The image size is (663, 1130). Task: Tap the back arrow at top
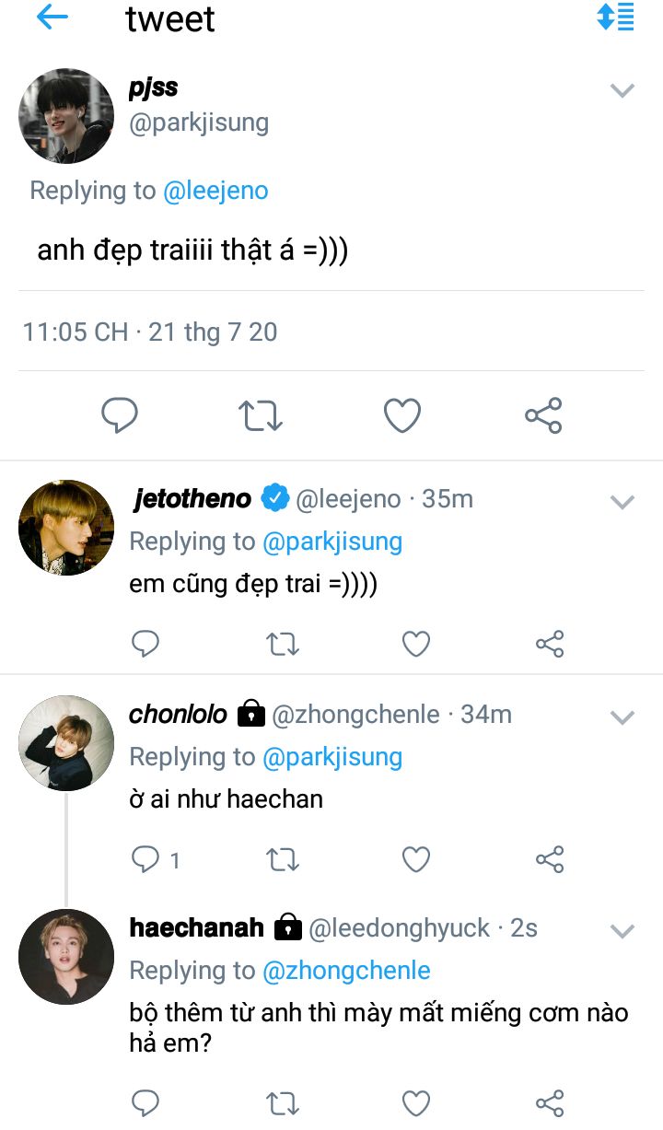click(x=52, y=17)
